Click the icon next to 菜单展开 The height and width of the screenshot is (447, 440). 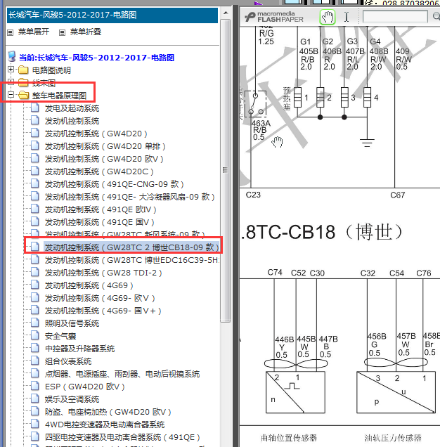(11, 32)
